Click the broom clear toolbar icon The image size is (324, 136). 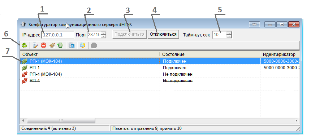[x=52, y=45]
